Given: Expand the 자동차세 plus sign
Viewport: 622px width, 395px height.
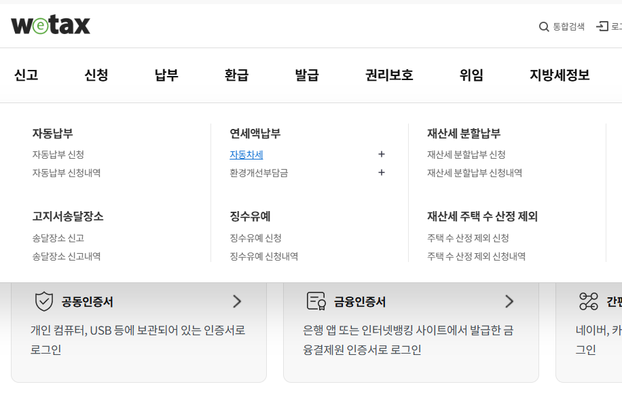Looking at the screenshot, I should pos(382,155).
